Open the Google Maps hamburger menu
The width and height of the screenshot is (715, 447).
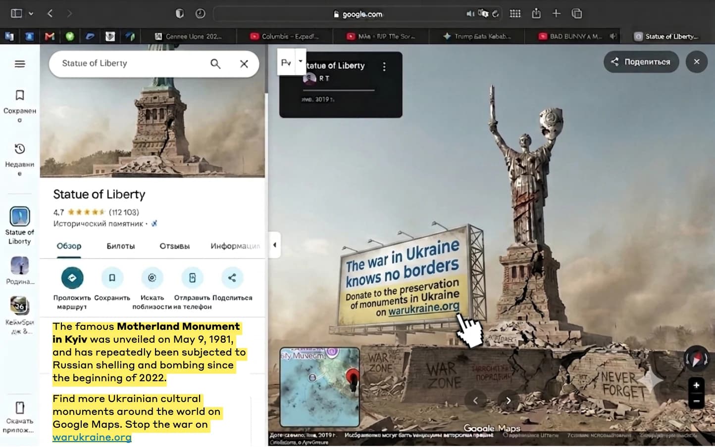[20, 64]
